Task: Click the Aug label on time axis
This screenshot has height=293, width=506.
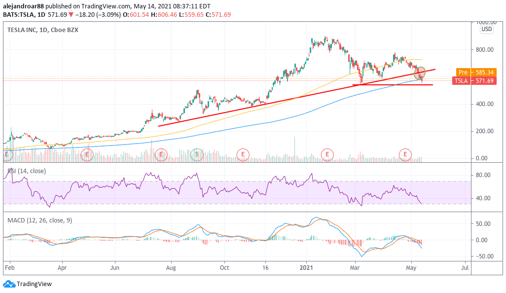Action: (x=171, y=268)
